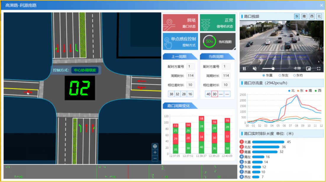Switch video to 北 camera direction
Screen dimensions: 326x182
click(319, 17)
